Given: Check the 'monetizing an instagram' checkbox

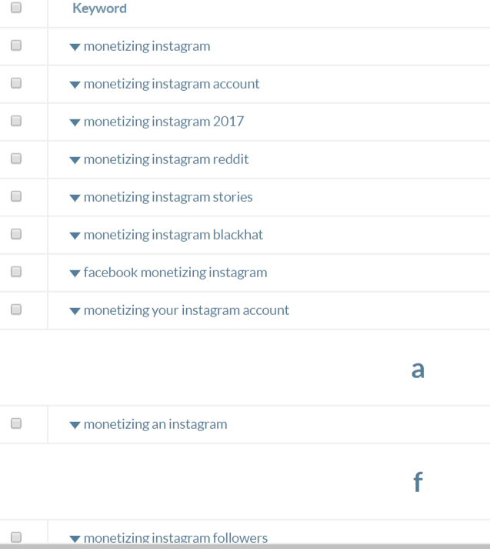Looking at the screenshot, I should [x=16, y=423].
